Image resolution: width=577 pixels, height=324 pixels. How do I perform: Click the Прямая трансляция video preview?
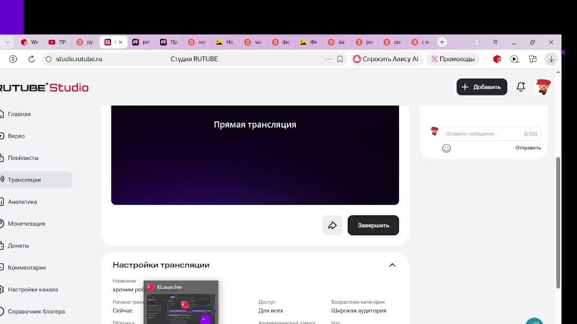click(x=255, y=155)
